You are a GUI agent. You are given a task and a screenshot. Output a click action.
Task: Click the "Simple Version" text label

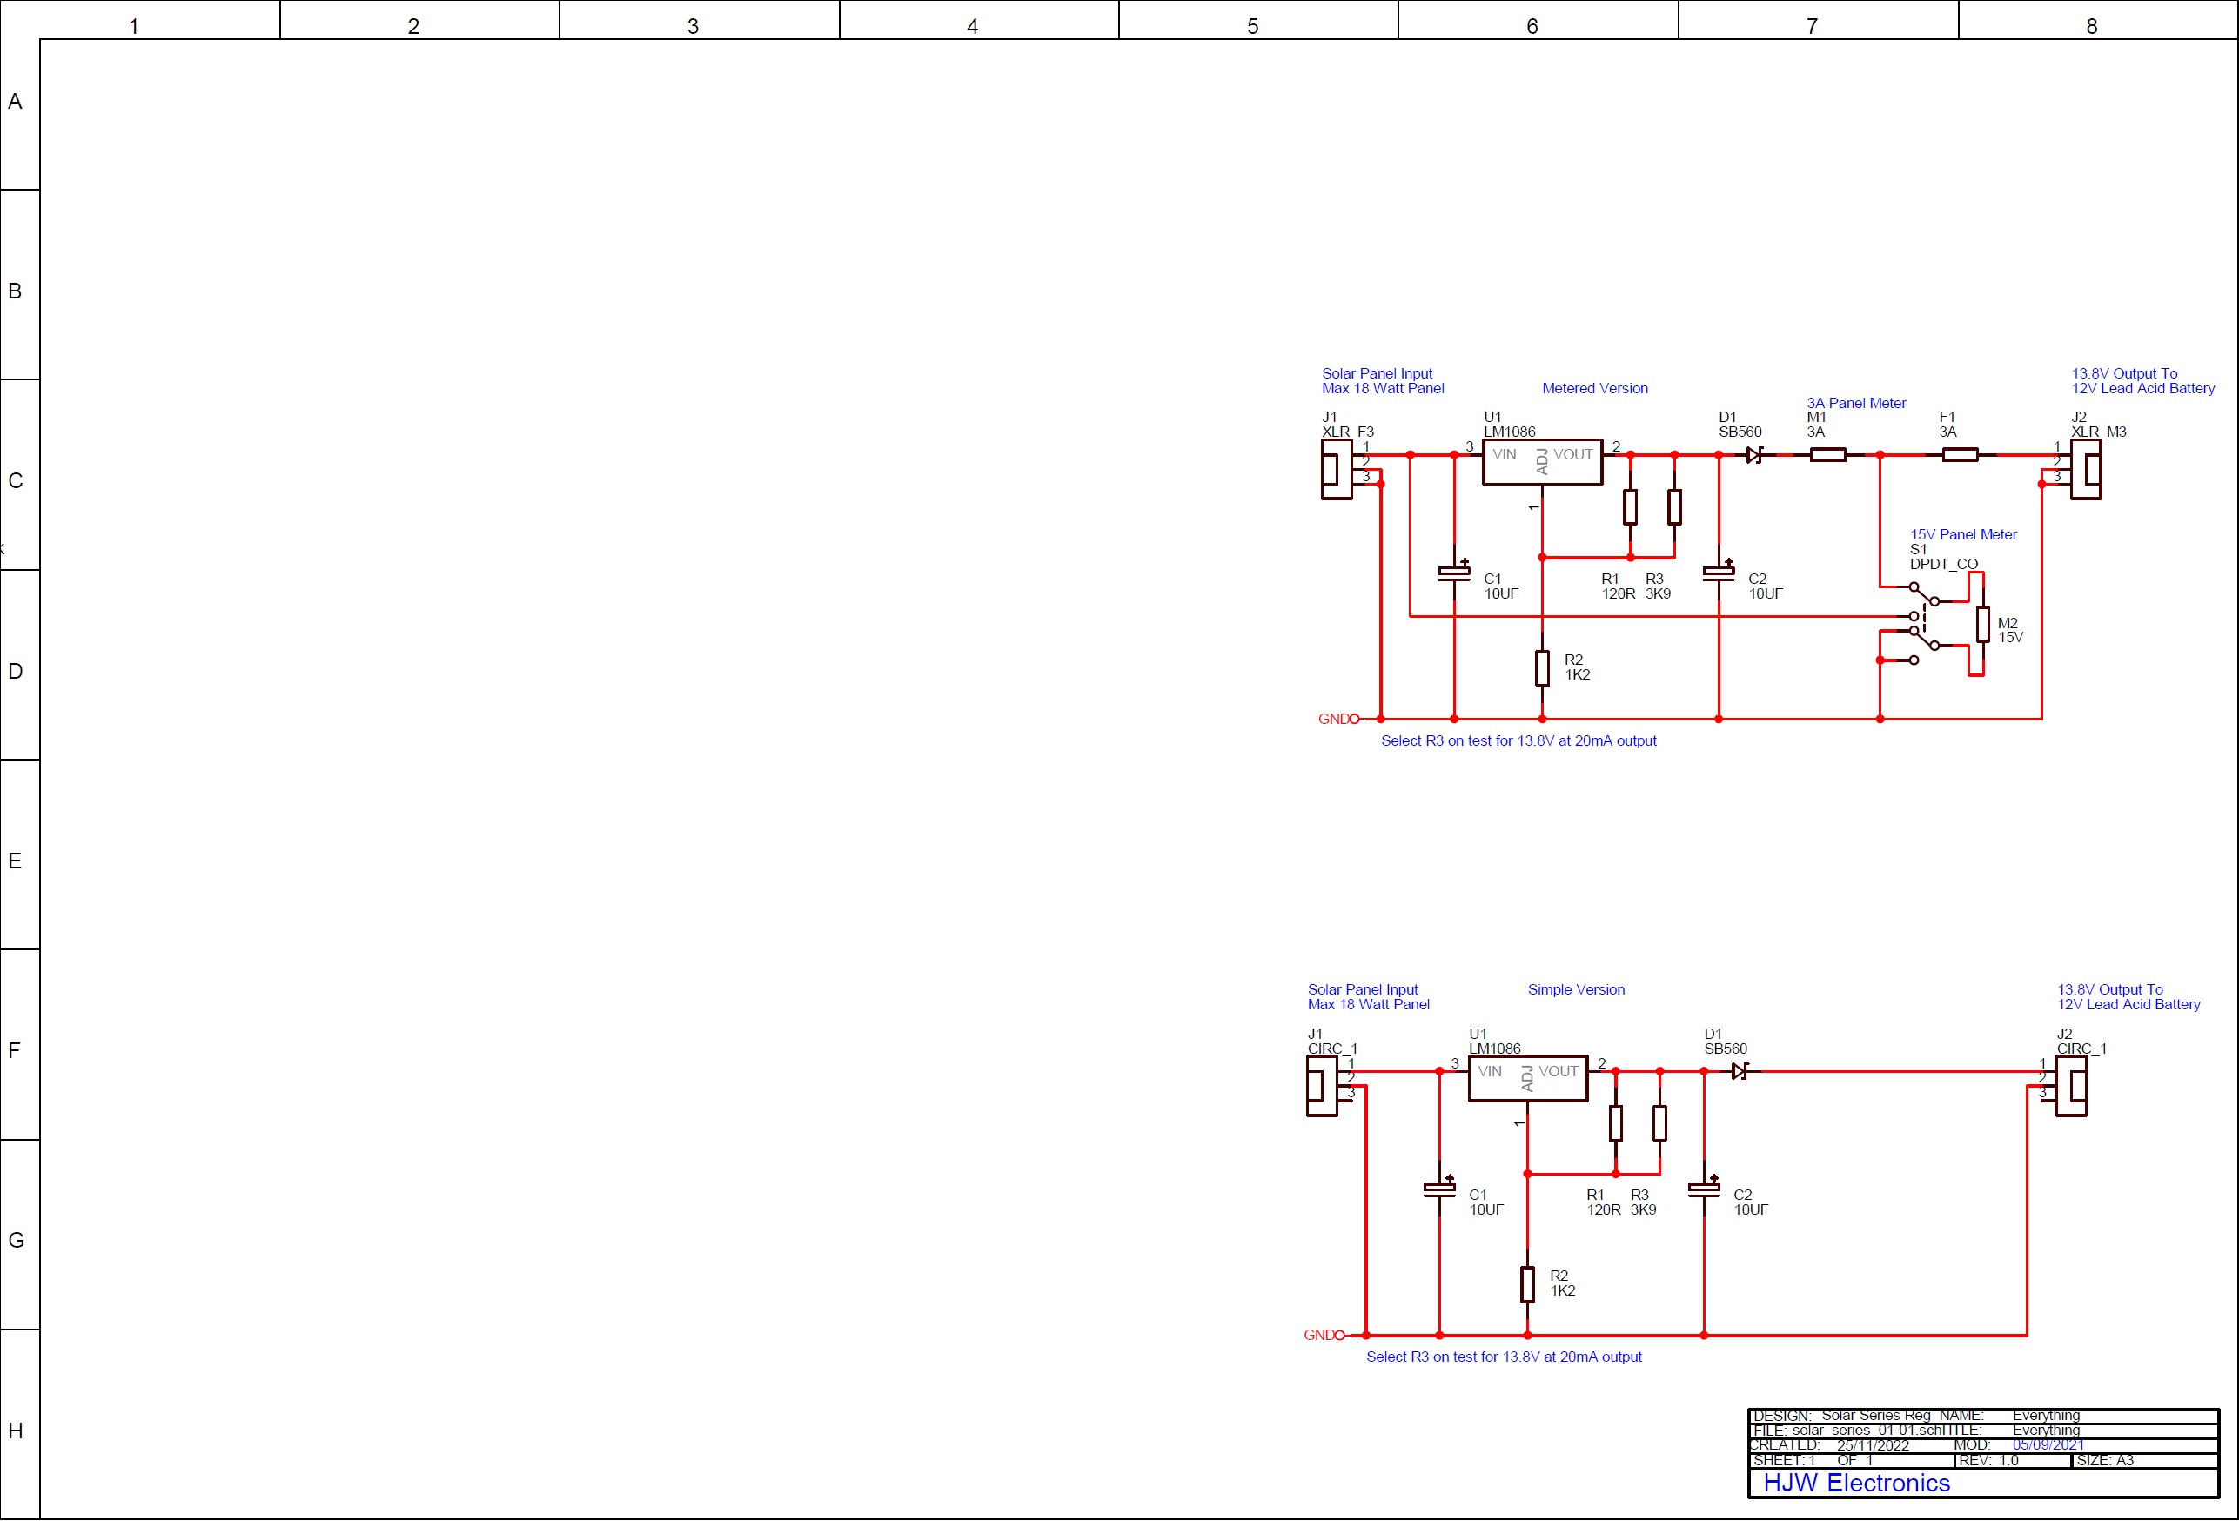(1575, 989)
